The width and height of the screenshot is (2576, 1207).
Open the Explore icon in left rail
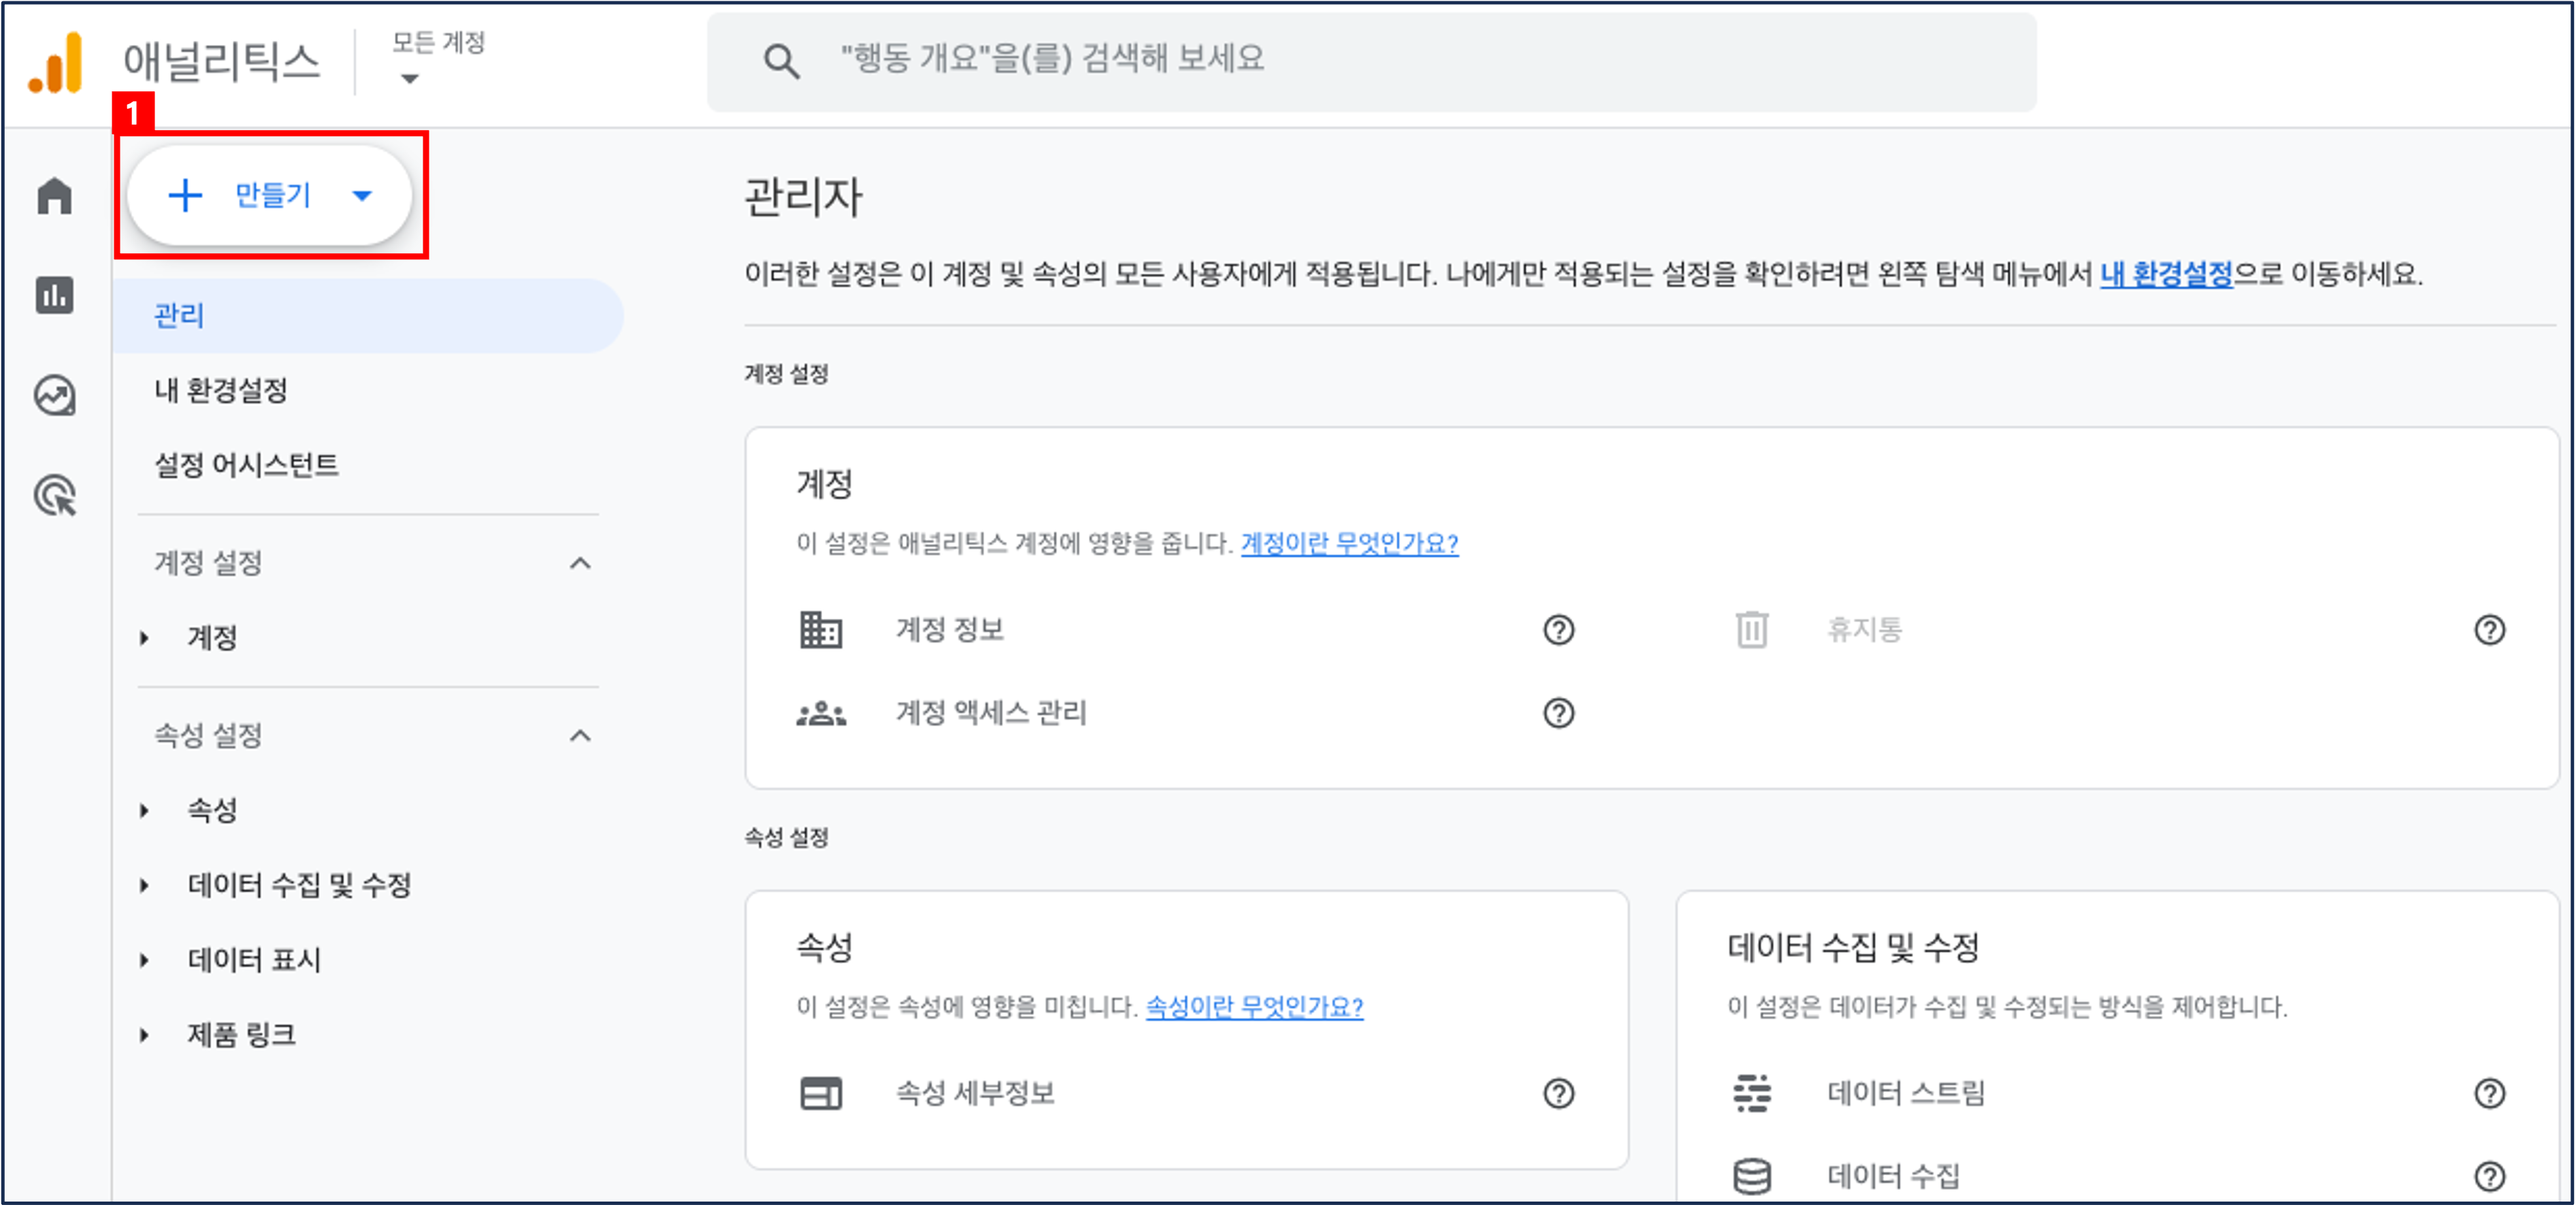55,395
